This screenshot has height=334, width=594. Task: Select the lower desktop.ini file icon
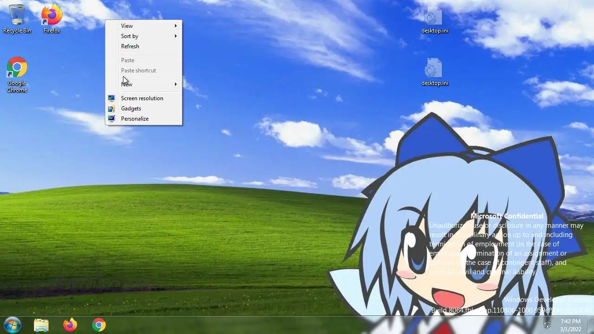[x=434, y=72]
